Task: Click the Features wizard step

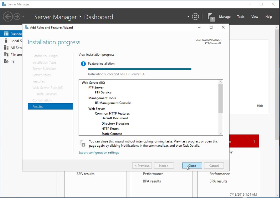Action: coord(38,81)
